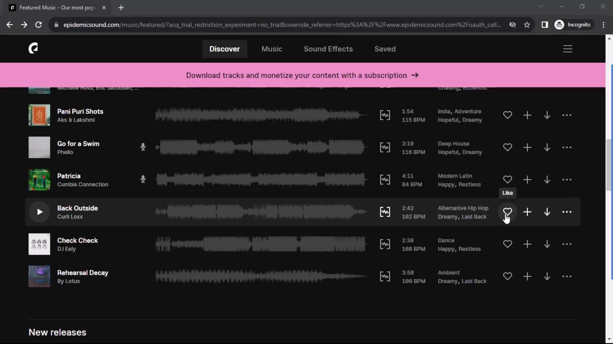
Task: Add Back Outside to a playlist
Action: coord(527,212)
